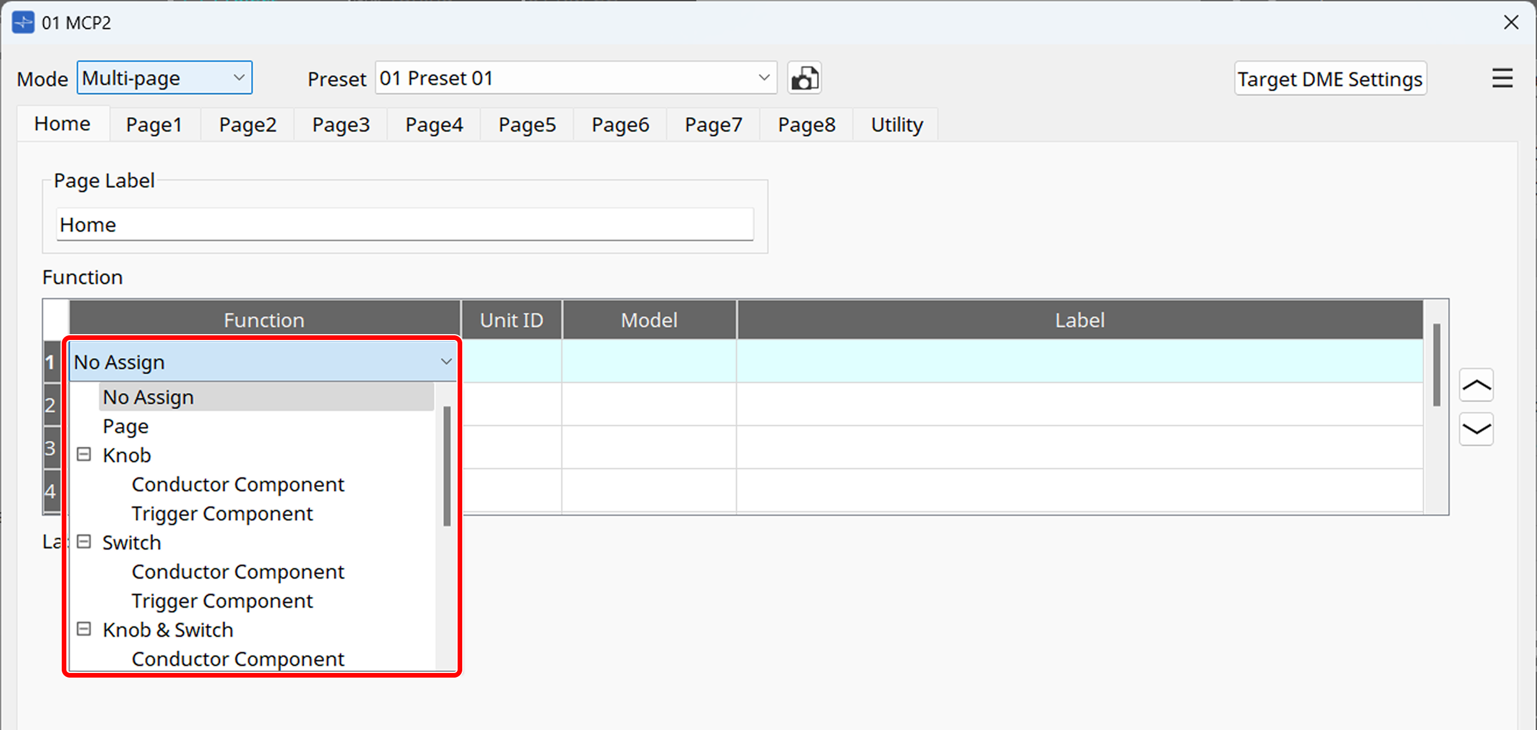
Task: Click the Target DME Settings button
Action: (1330, 78)
